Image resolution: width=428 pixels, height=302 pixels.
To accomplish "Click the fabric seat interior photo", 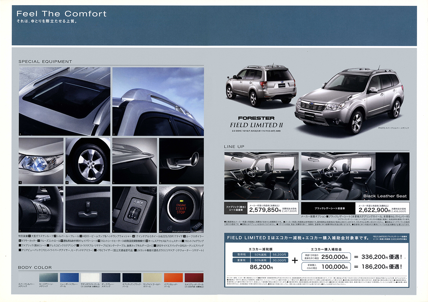I will click(261, 176).
